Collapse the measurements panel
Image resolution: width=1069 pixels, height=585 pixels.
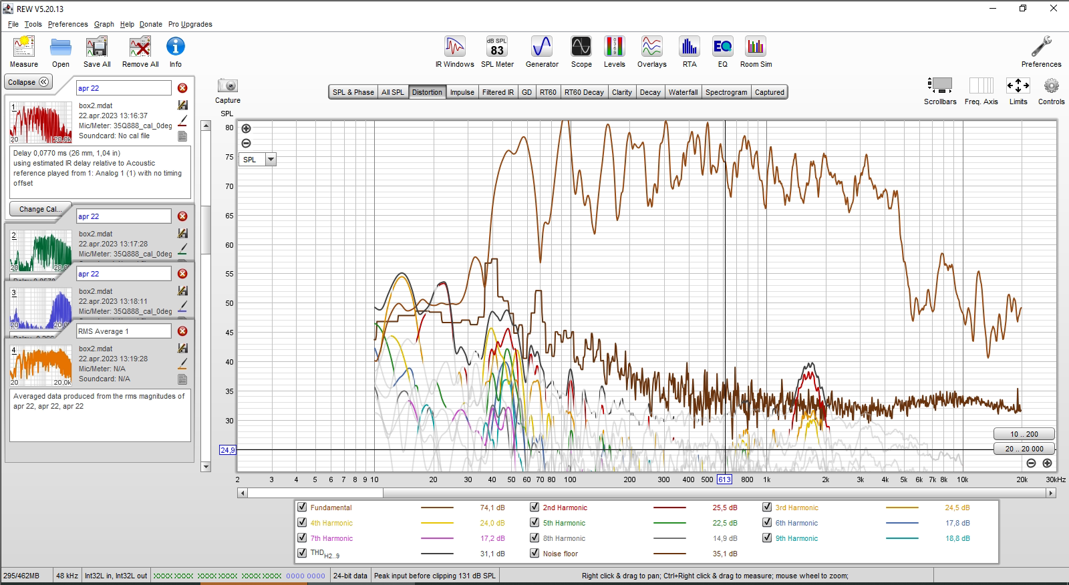click(x=29, y=82)
